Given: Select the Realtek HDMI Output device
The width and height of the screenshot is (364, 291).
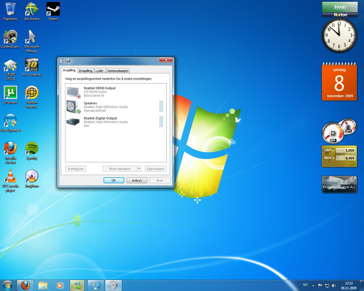Looking at the screenshot, I should 100,92.
